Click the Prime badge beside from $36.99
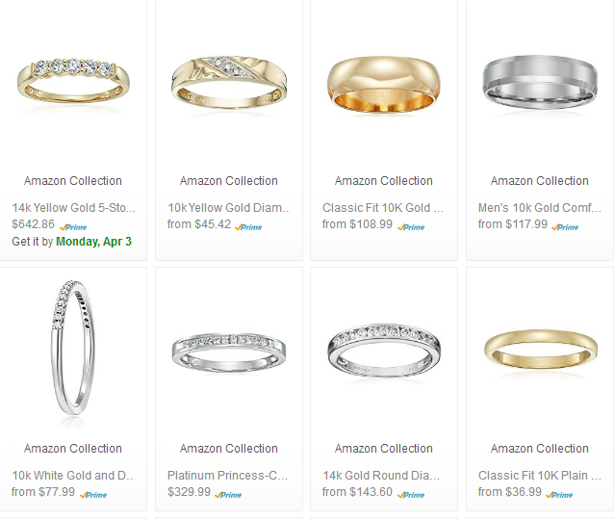Screen dimensions: 615x520 click(x=559, y=495)
